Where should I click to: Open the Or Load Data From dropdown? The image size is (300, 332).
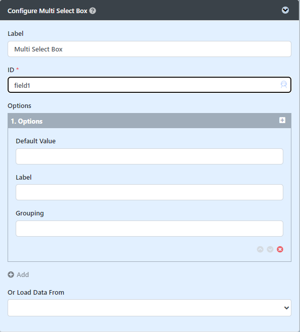[149, 308]
